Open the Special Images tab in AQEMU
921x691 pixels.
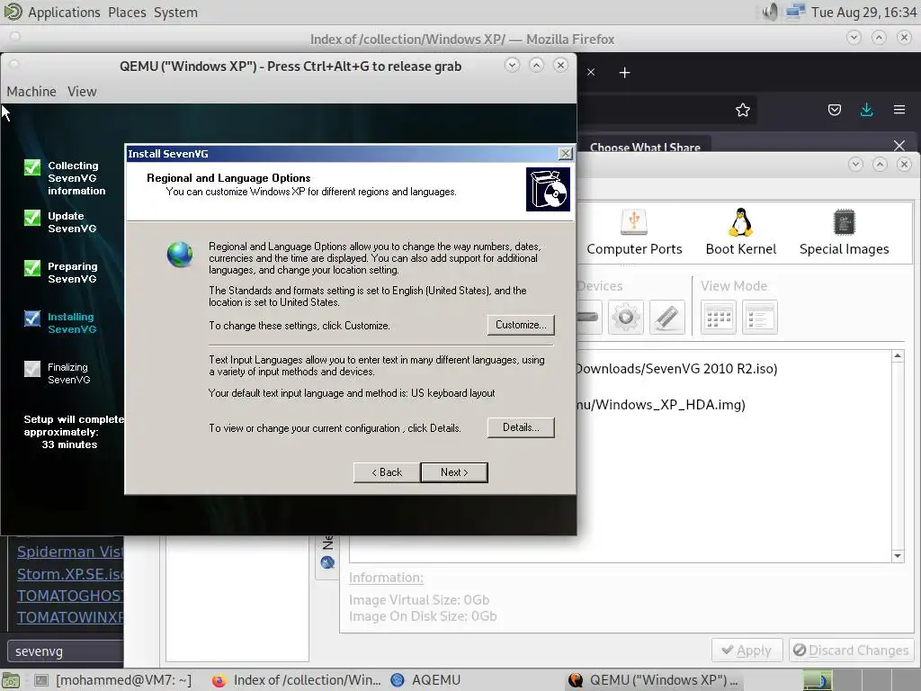[844, 233]
